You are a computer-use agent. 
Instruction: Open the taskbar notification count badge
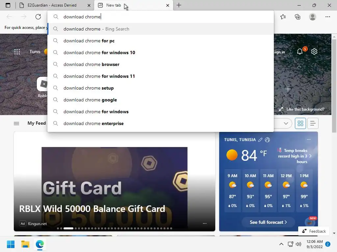coord(328,244)
